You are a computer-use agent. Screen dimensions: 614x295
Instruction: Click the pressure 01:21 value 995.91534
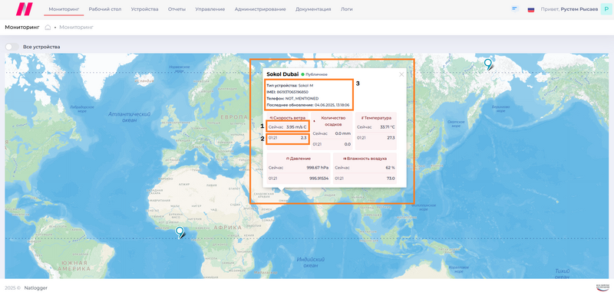[319, 179]
